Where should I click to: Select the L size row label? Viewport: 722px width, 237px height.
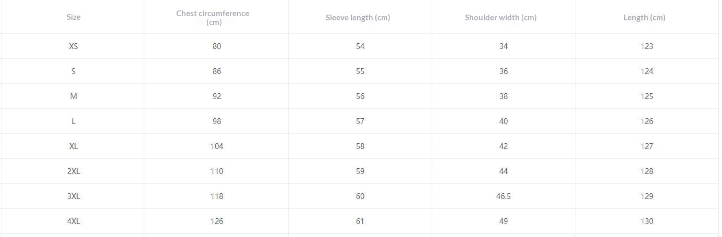74,121
